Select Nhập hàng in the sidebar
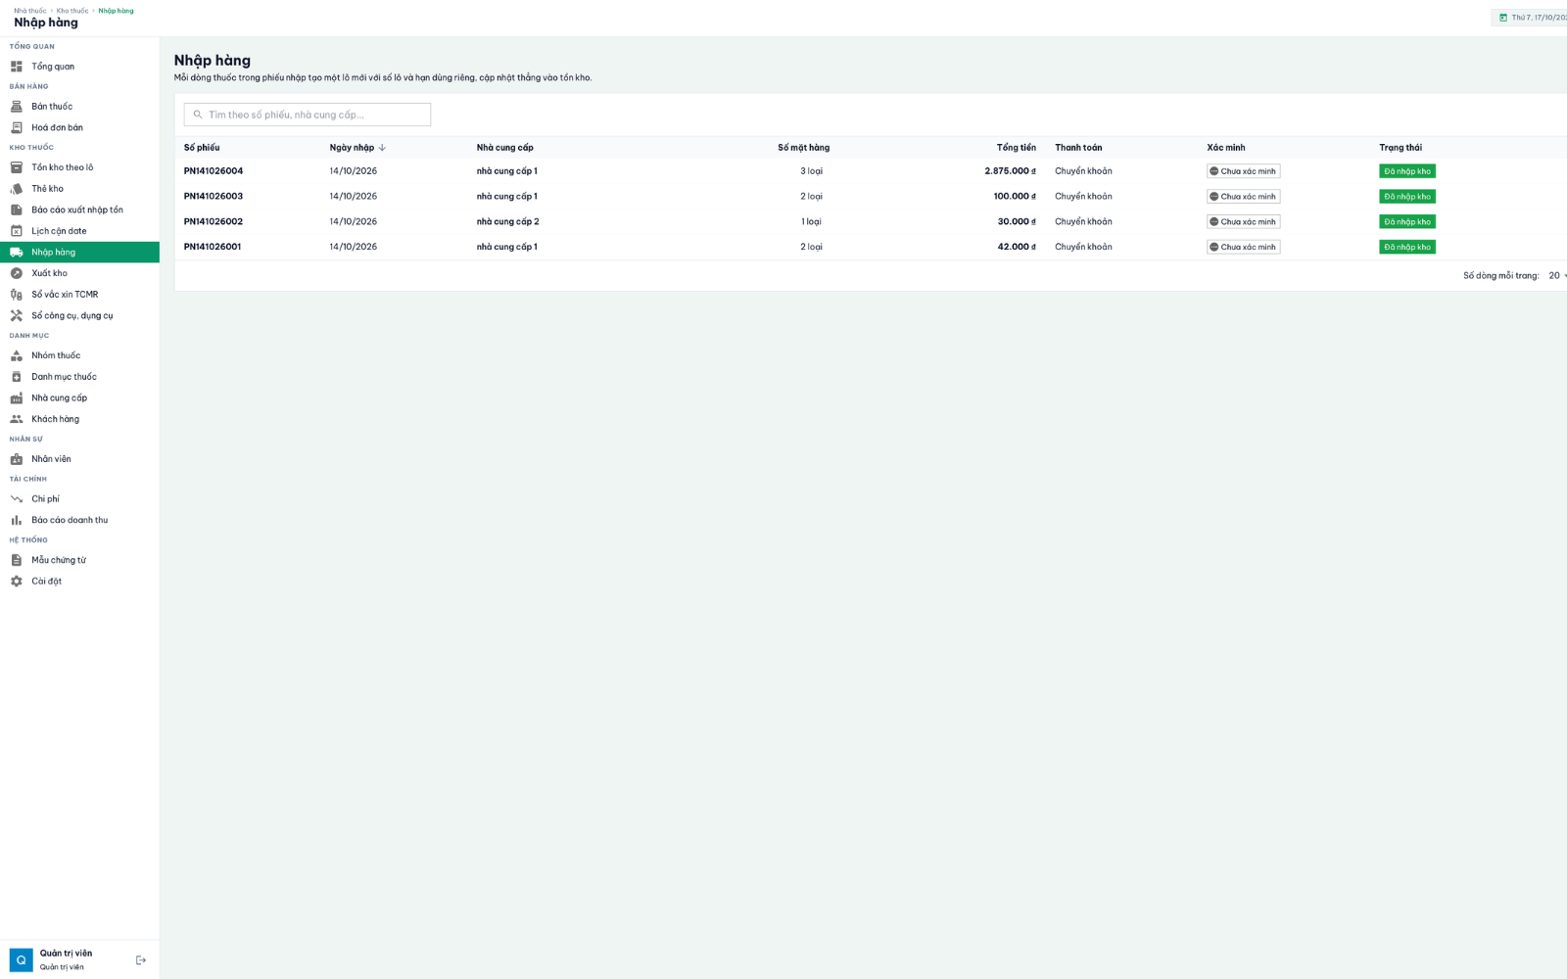This screenshot has width=1567, height=979. [x=79, y=253]
